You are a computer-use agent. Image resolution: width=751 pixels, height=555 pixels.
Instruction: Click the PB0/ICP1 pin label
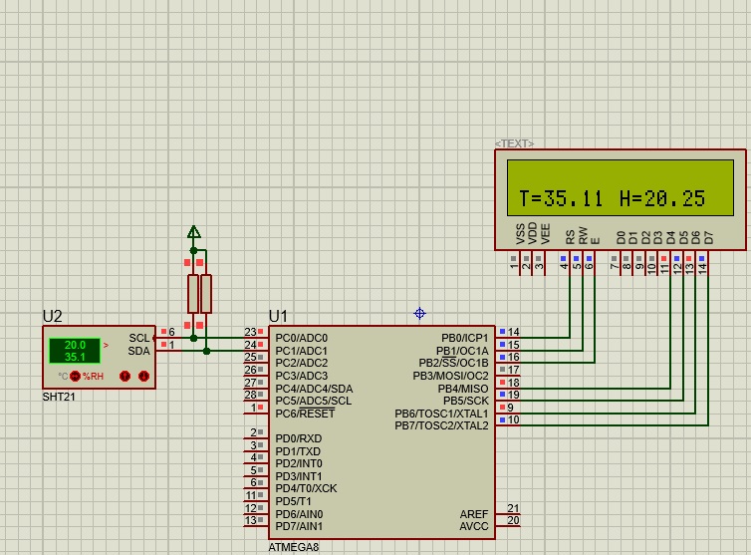coord(464,338)
